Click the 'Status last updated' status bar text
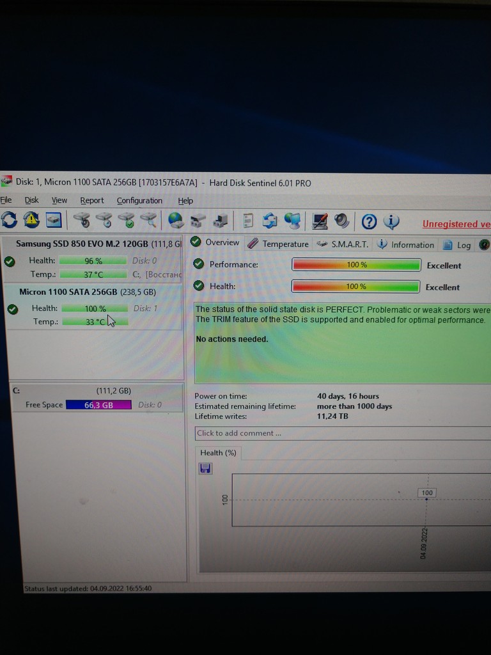The image size is (491, 655). (x=88, y=588)
